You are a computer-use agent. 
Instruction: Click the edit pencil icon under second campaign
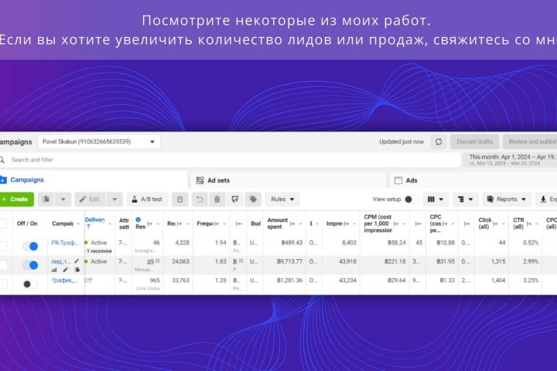point(65,270)
